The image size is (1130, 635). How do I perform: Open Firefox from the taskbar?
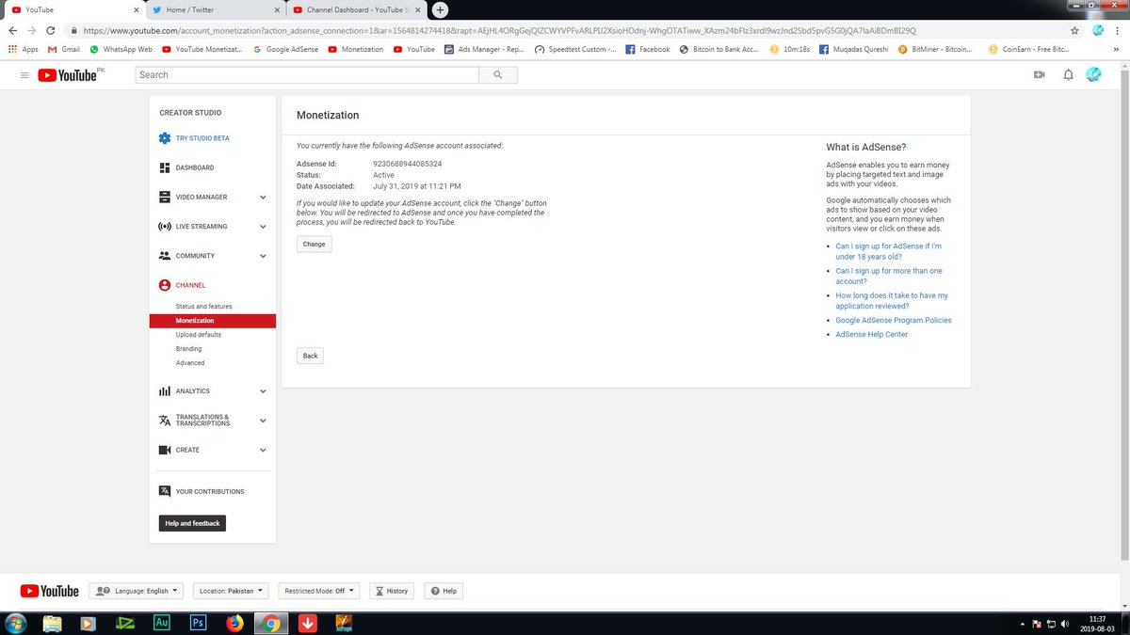tap(234, 622)
